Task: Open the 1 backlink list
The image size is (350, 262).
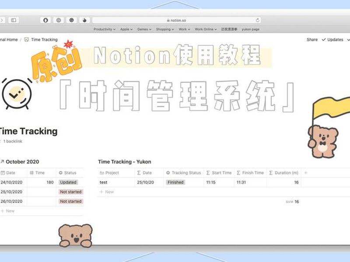Action: pyautogui.click(x=12, y=141)
